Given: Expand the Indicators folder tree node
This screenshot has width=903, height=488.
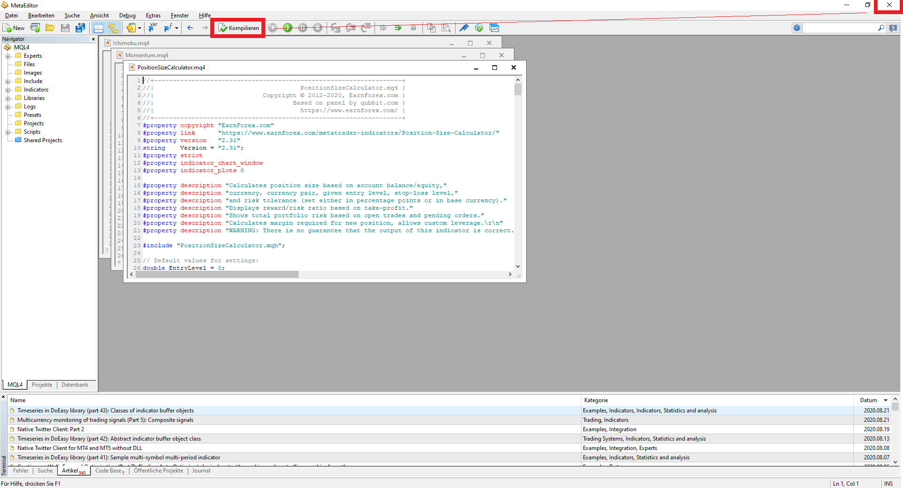Looking at the screenshot, I should [8, 90].
